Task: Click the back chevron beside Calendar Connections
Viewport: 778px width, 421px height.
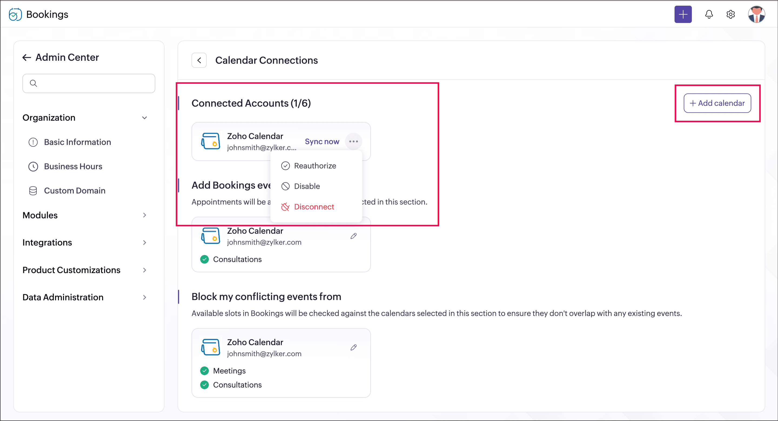Action: click(x=199, y=60)
